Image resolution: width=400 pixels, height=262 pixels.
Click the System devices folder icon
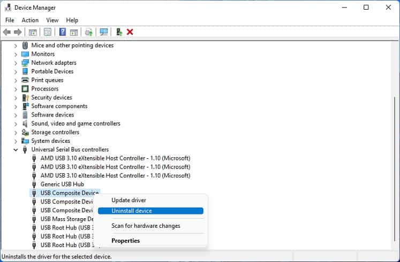[25, 141]
